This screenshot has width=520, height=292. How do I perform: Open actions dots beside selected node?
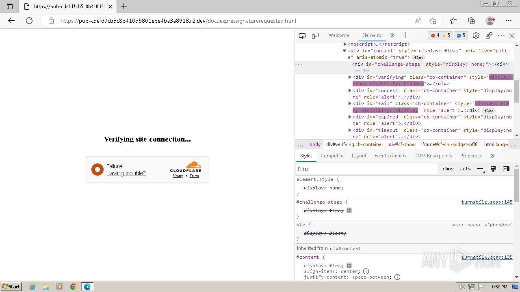coord(299,64)
